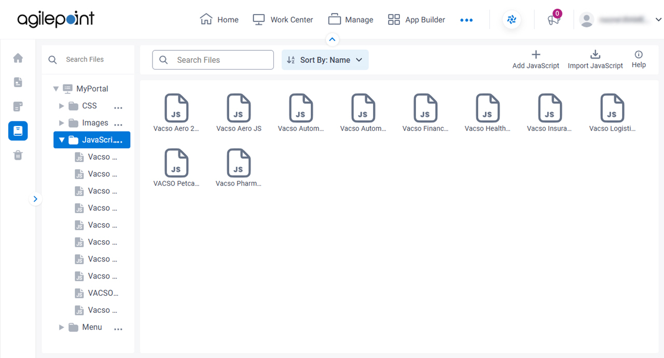Open the Manage menu item

coord(351,20)
